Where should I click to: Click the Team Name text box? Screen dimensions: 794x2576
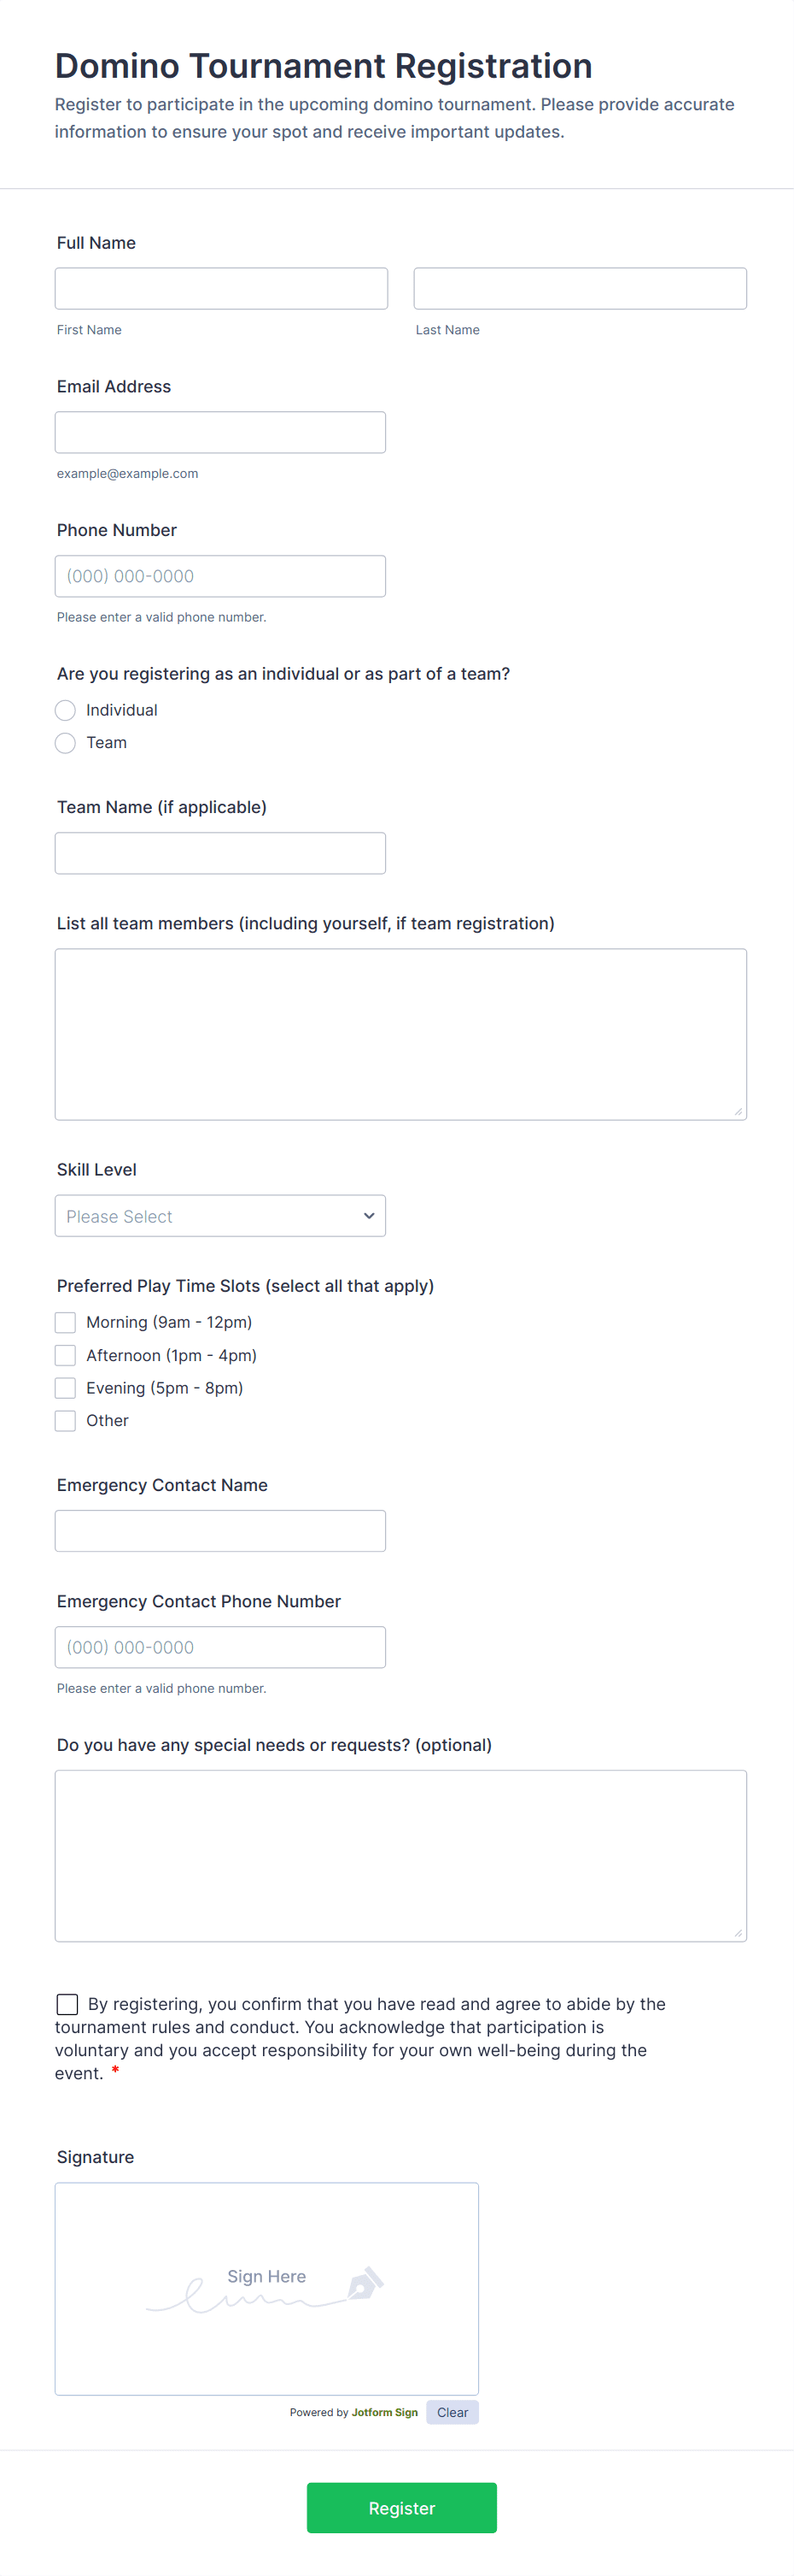click(x=221, y=853)
